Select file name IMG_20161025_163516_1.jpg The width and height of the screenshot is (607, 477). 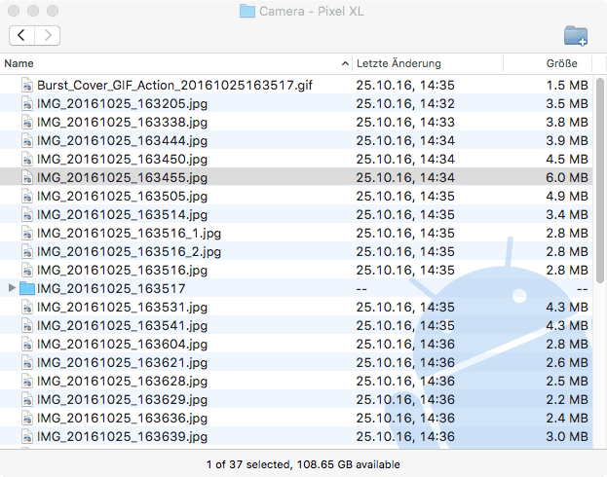coord(129,234)
